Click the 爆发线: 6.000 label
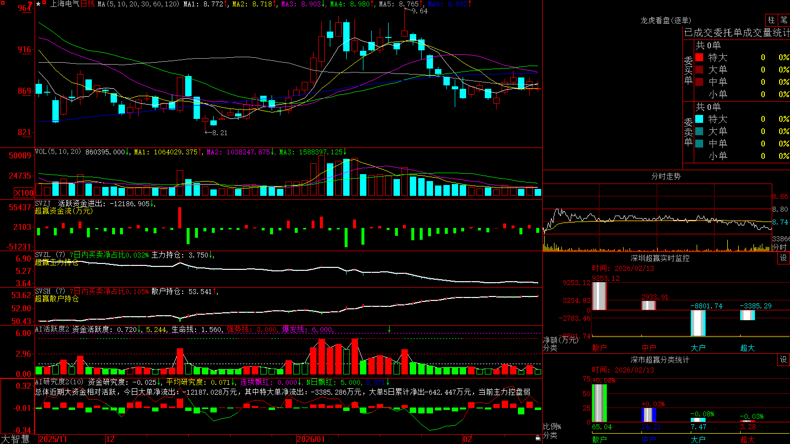This screenshot has height=444, width=790. 307,329
